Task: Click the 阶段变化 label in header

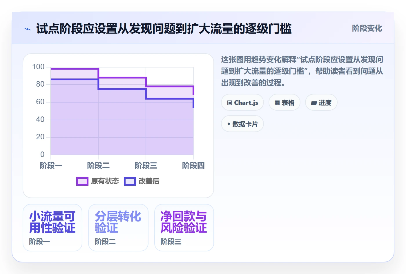Action: coord(367,28)
